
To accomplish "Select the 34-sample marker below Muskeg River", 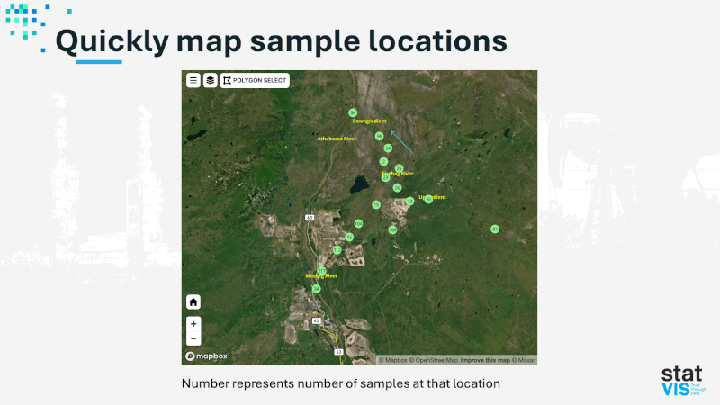I will pos(317,289).
